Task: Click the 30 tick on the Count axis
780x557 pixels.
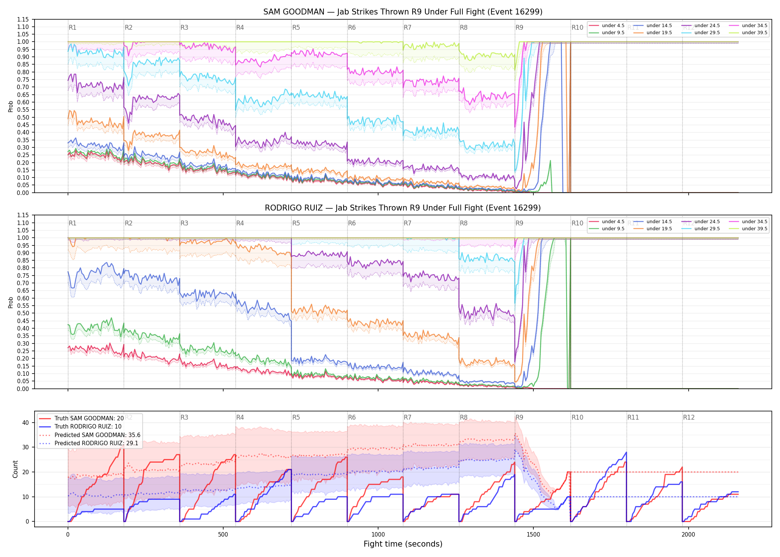Action: click(26, 447)
